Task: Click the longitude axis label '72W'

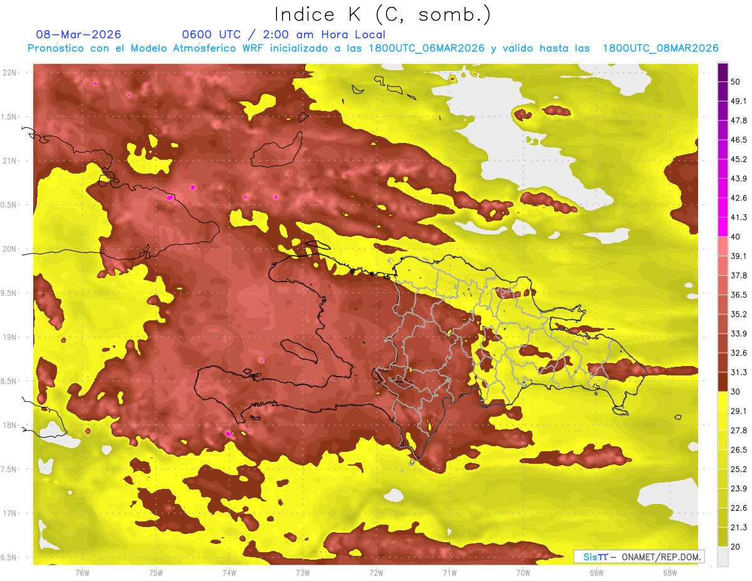Action: [x=376, y=572]
